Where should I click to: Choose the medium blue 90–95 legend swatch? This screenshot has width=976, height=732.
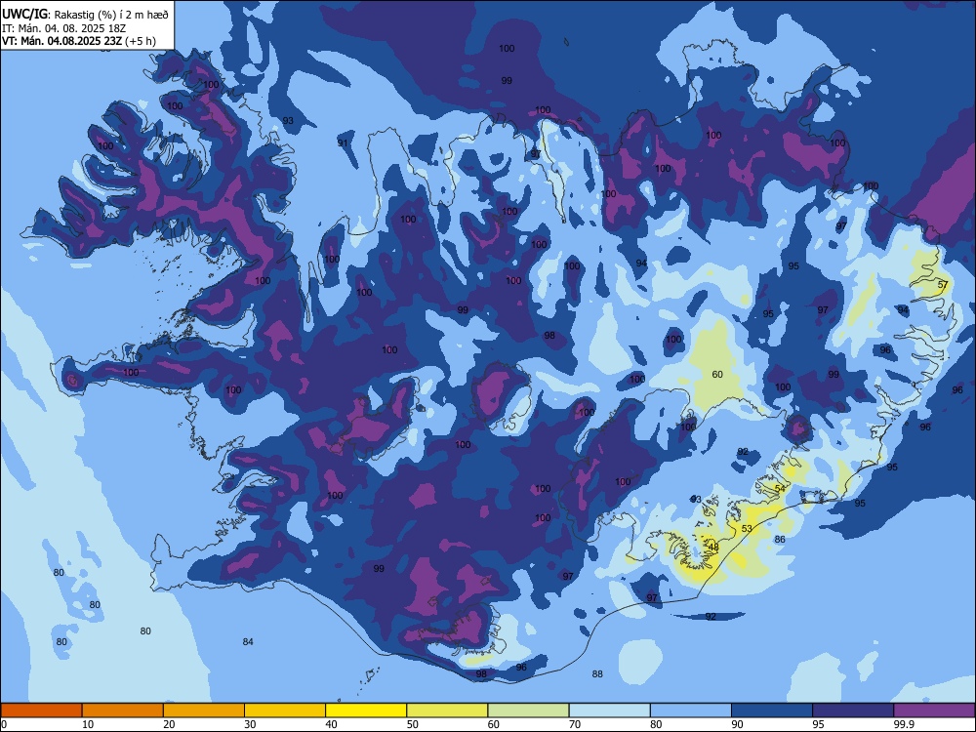[772, 711]
